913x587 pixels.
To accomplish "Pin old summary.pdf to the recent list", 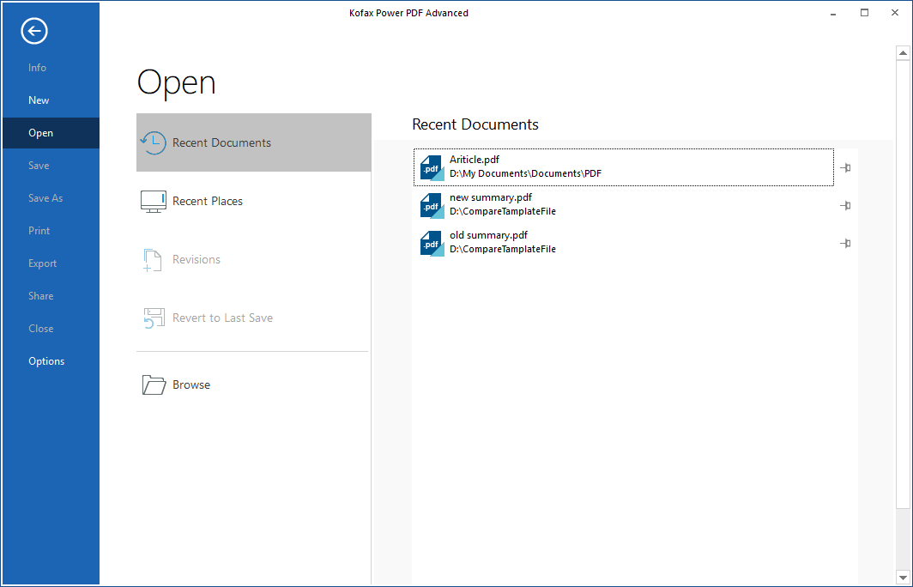I will click(x=844, y=244).
